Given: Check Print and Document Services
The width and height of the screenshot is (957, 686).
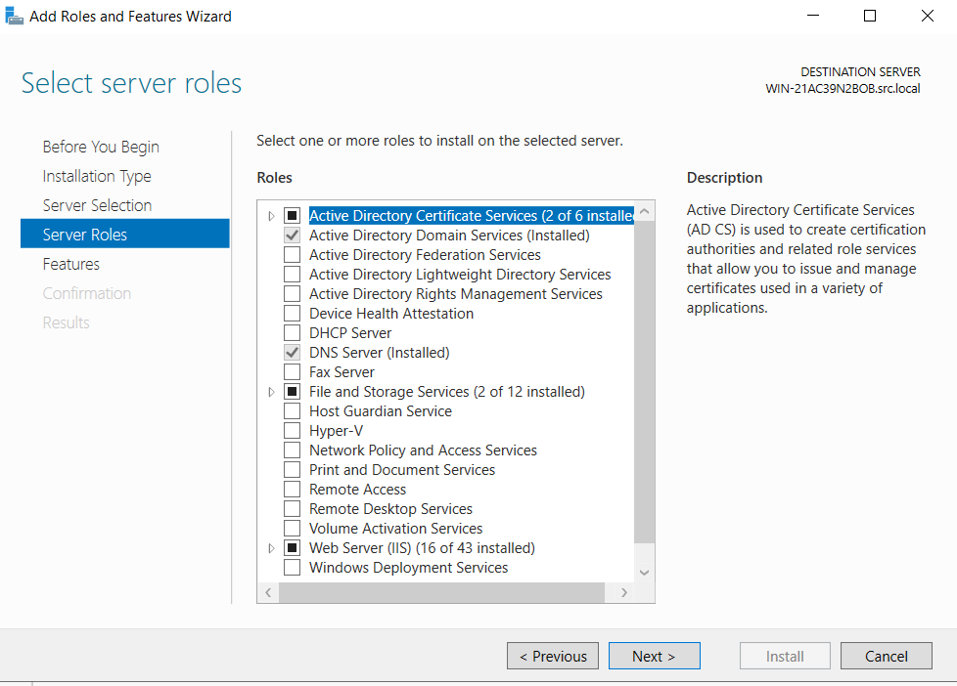Looking at the screenshot, I should [x=293, y=469].
